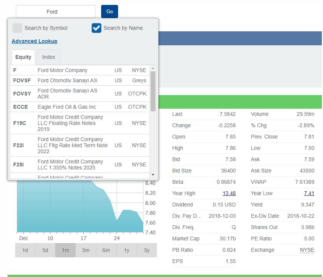
Task: Click the Last price value 7.5842
Action: (x=228, y=114)
